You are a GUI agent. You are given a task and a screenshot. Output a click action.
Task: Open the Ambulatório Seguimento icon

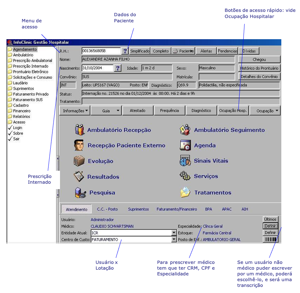pyautogui.click(x=185, y=130)
